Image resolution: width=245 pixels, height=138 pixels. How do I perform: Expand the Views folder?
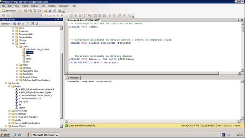(x=13, y=28)
